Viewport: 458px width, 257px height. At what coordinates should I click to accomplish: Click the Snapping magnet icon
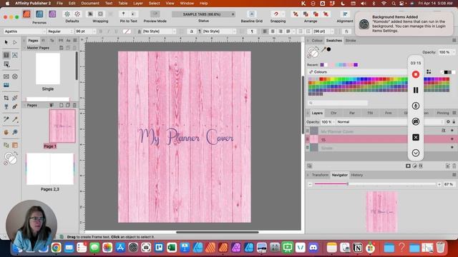(x=276, y=14)
